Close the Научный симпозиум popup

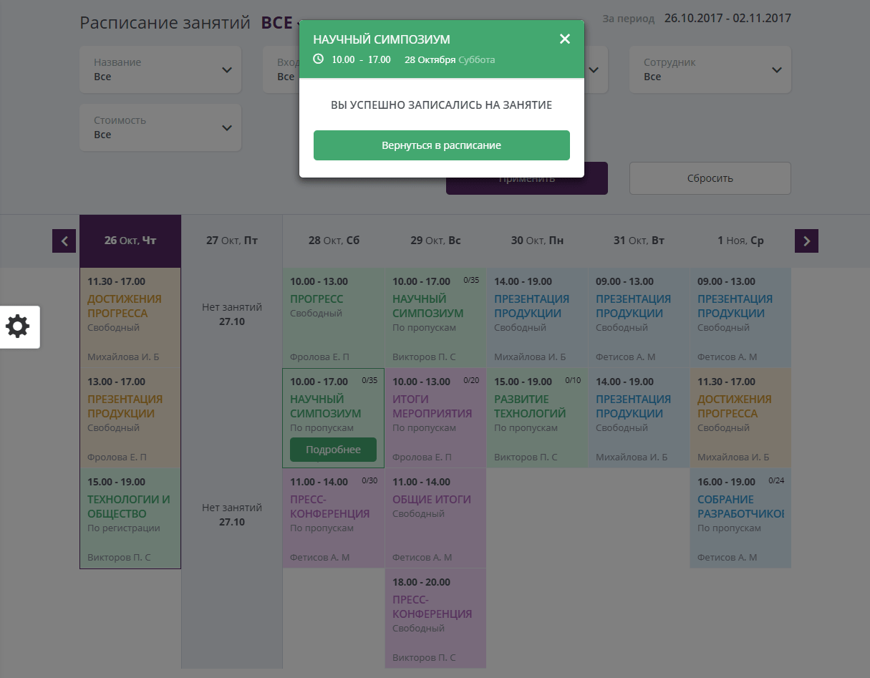click(x=565, y=39)
